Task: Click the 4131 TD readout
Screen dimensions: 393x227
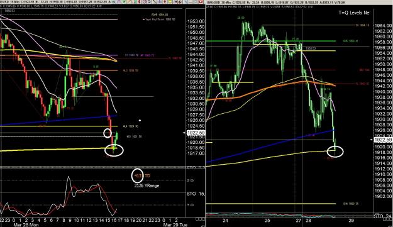Action: click(x=142, y=176)
